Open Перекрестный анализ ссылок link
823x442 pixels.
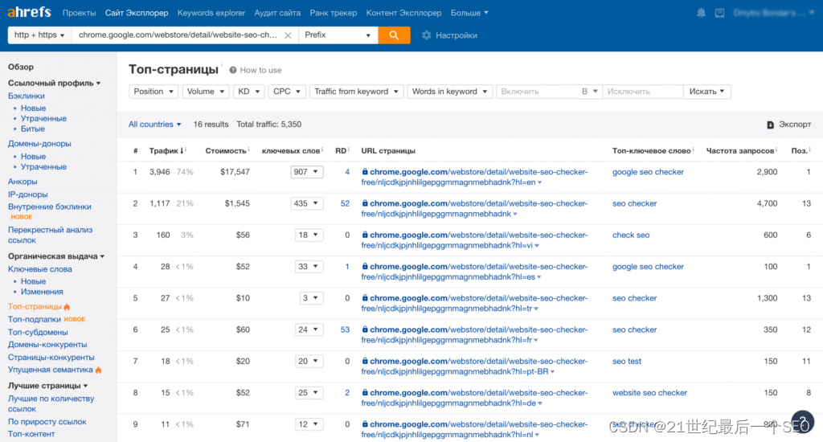coord(50,235)
